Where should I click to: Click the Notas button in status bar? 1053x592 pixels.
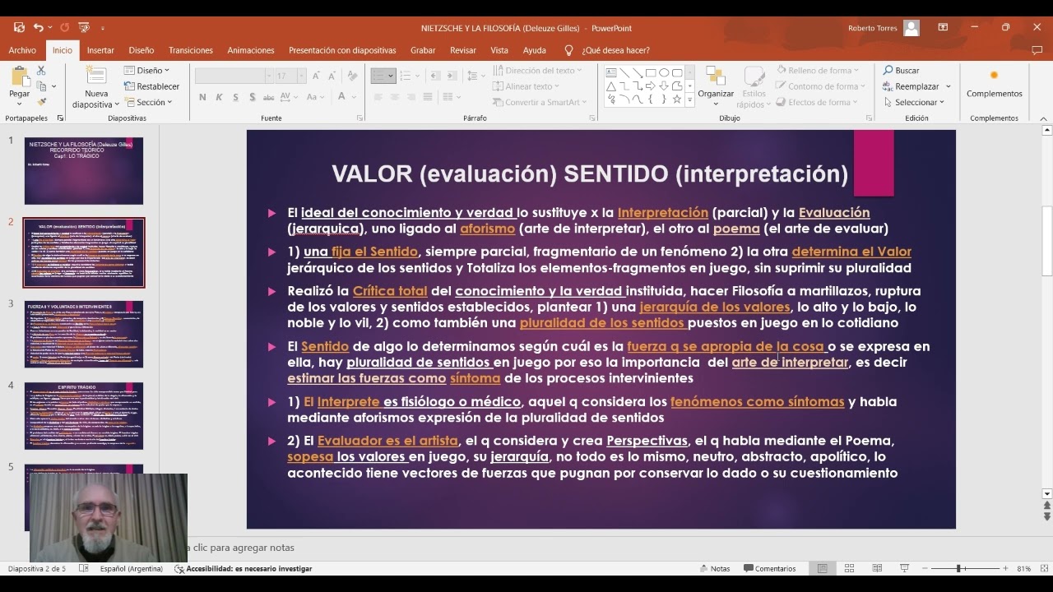click(715, 568)
